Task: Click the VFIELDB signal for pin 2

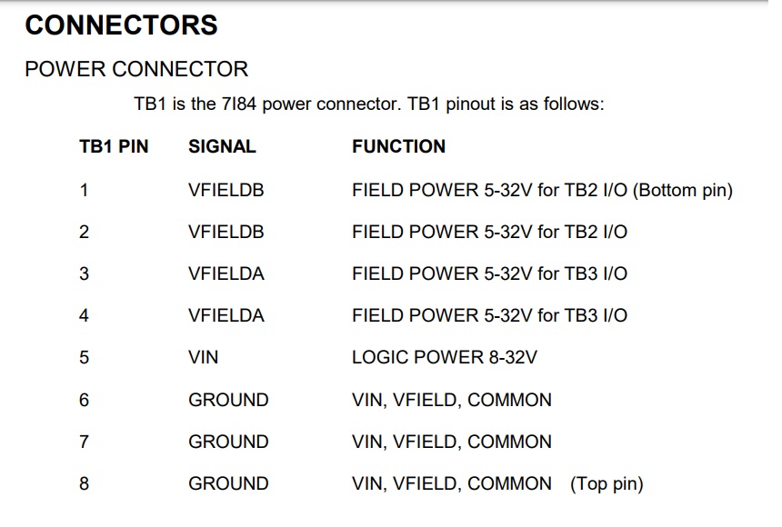Action: coord(226,232)
